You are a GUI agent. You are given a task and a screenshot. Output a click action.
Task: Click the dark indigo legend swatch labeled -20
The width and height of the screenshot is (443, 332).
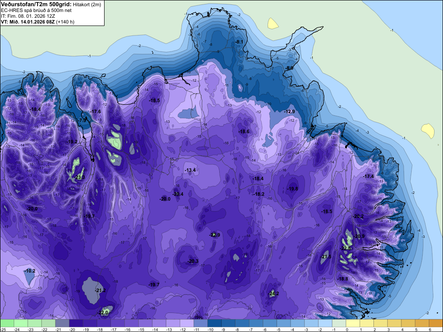76,323
